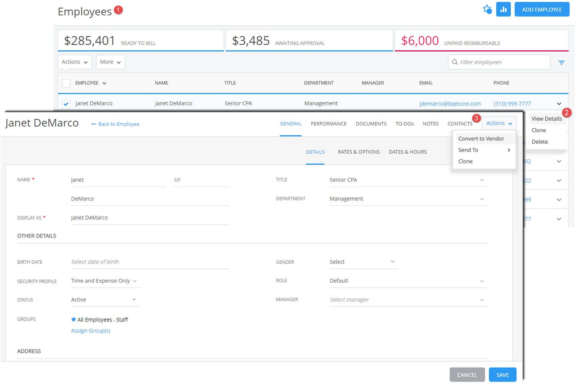Image resolution: width=575 pixels, height=386 pixels.
Task: Click the DEPARTMENT column header
Action: coord(319,83)
